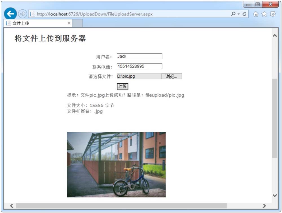The height and width of the screenshot is (213, 282).
Task: Click the page icon in address bar
Action: 32,14
